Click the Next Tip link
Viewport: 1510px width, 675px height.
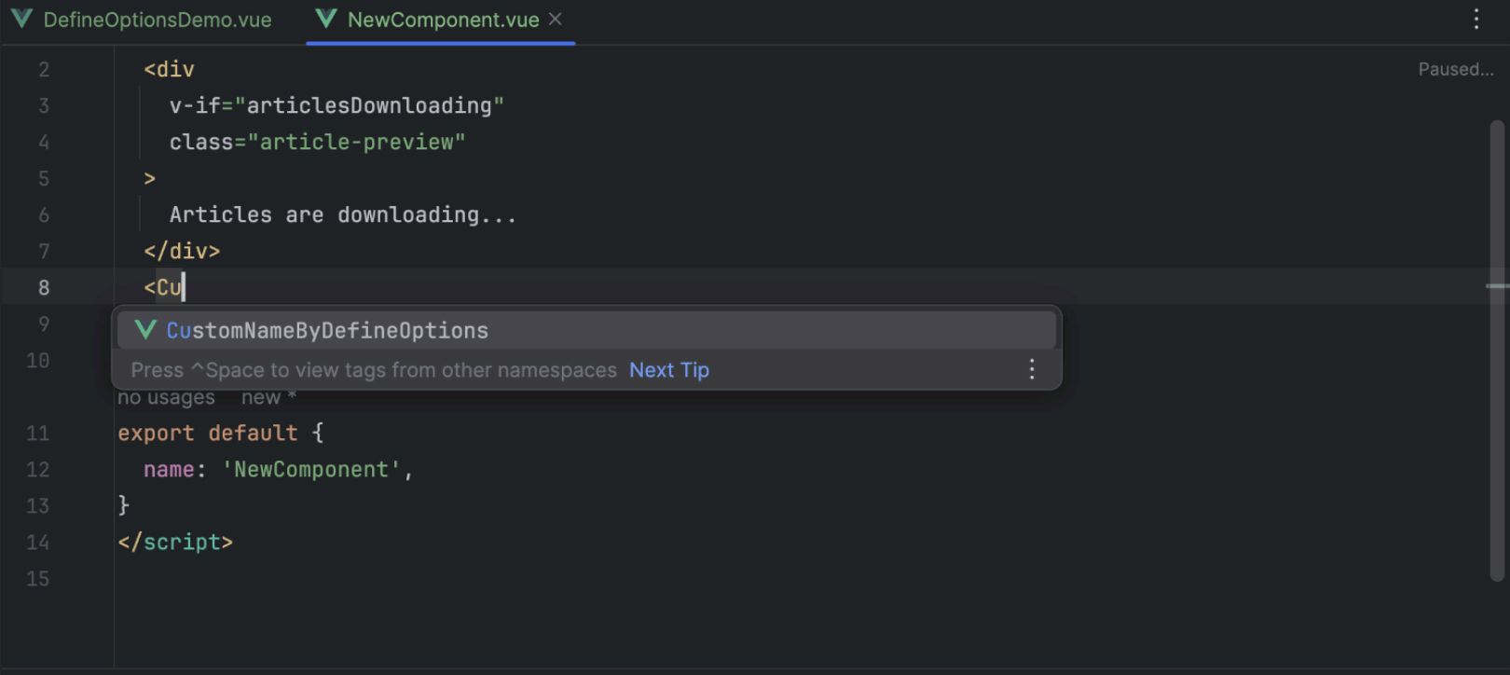(668, 370)
